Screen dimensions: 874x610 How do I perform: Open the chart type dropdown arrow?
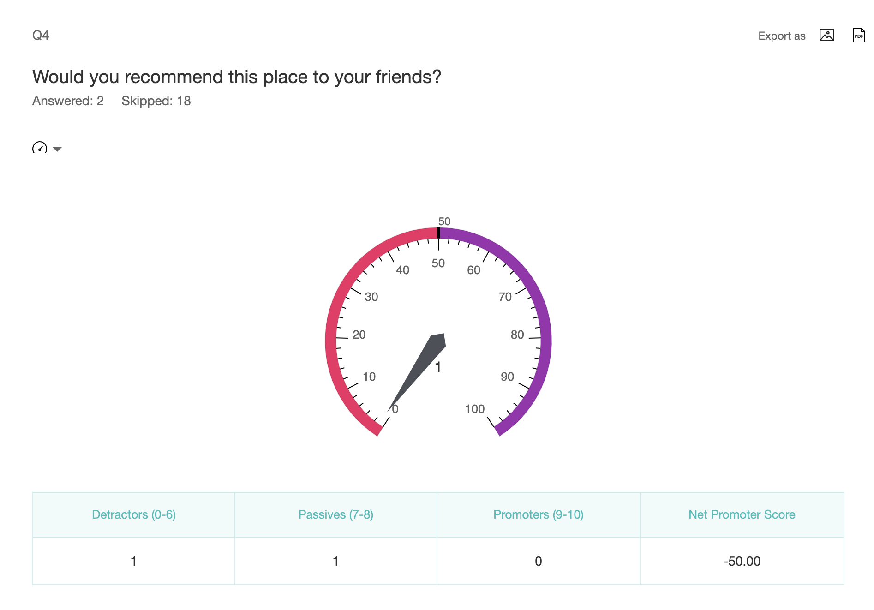(57, 149)
